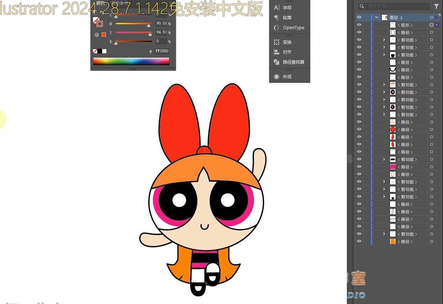The image size is (443, 304).
Task: Click the filter funnel icon beside layer search
Action: tap(437, 6)
